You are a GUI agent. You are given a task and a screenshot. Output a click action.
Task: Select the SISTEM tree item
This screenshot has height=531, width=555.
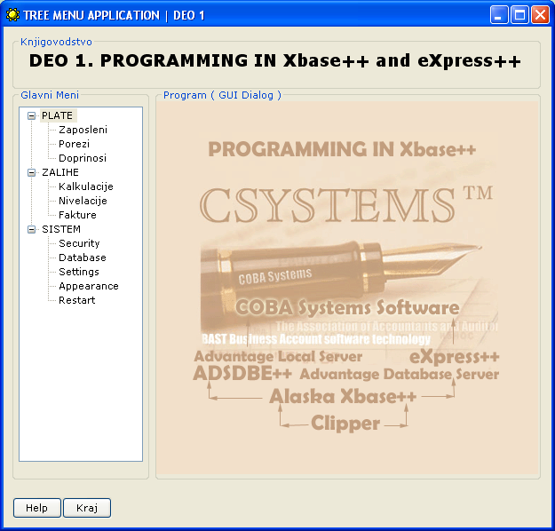click(61, 229)
